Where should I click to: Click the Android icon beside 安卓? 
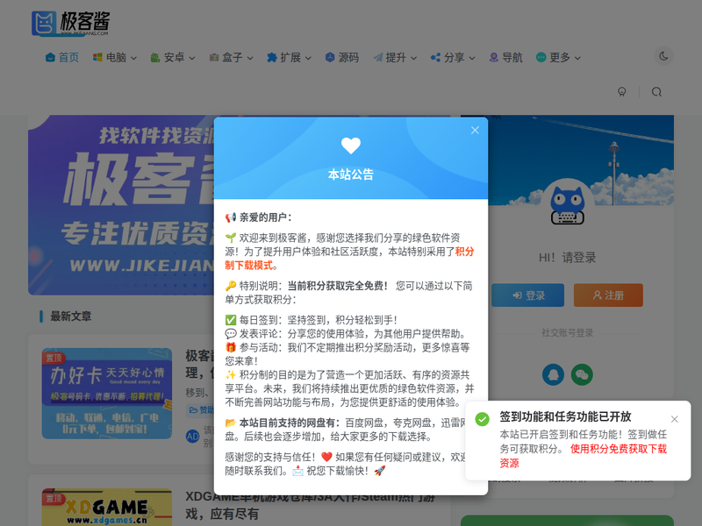tap(155, 57)
